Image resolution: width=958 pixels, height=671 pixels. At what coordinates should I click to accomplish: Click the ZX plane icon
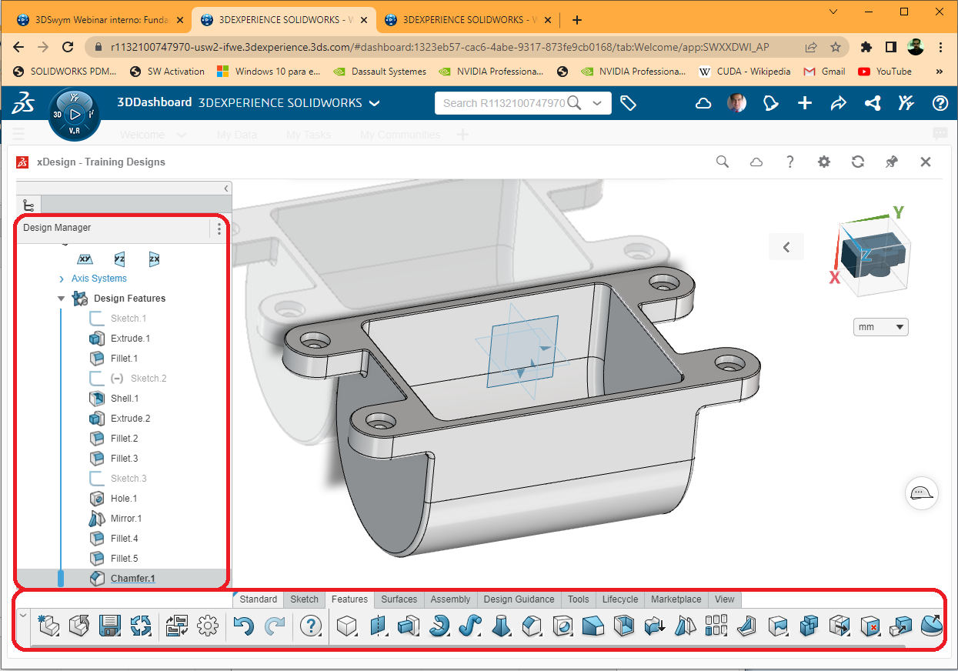154,259
